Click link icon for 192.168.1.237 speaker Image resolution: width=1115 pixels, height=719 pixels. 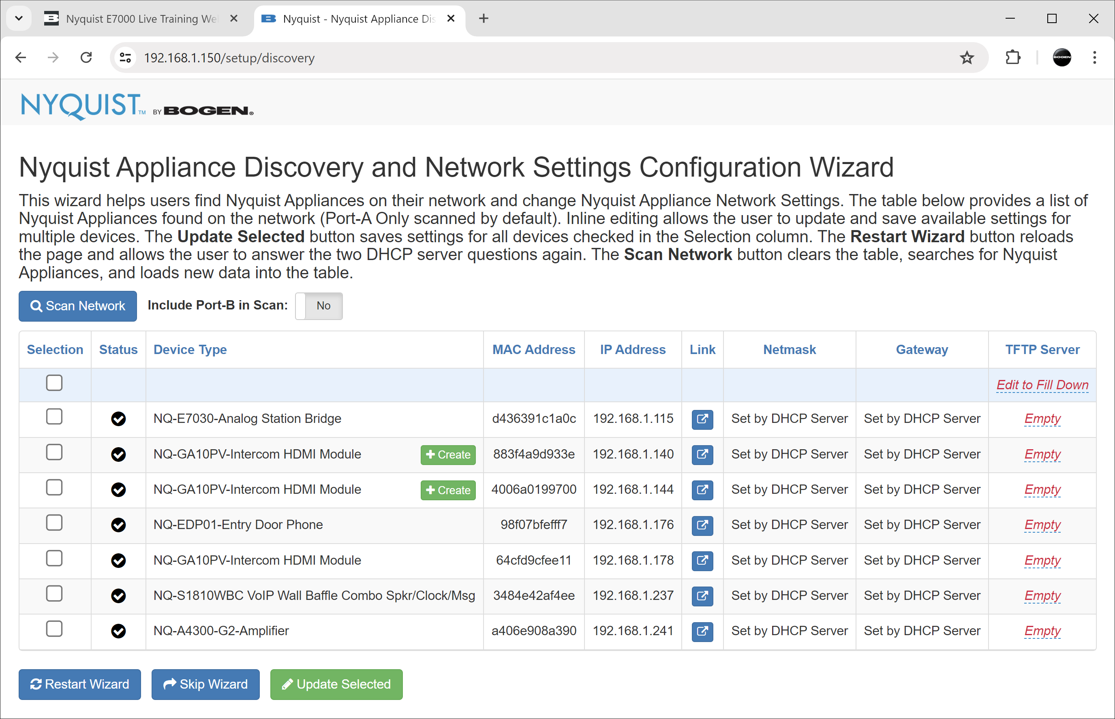coord(702,596)
